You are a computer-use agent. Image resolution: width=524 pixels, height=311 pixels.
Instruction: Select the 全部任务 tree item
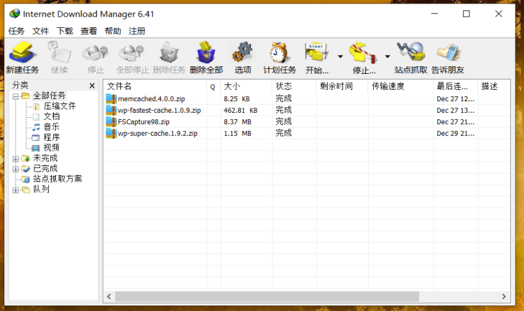(x=49, y=96)
